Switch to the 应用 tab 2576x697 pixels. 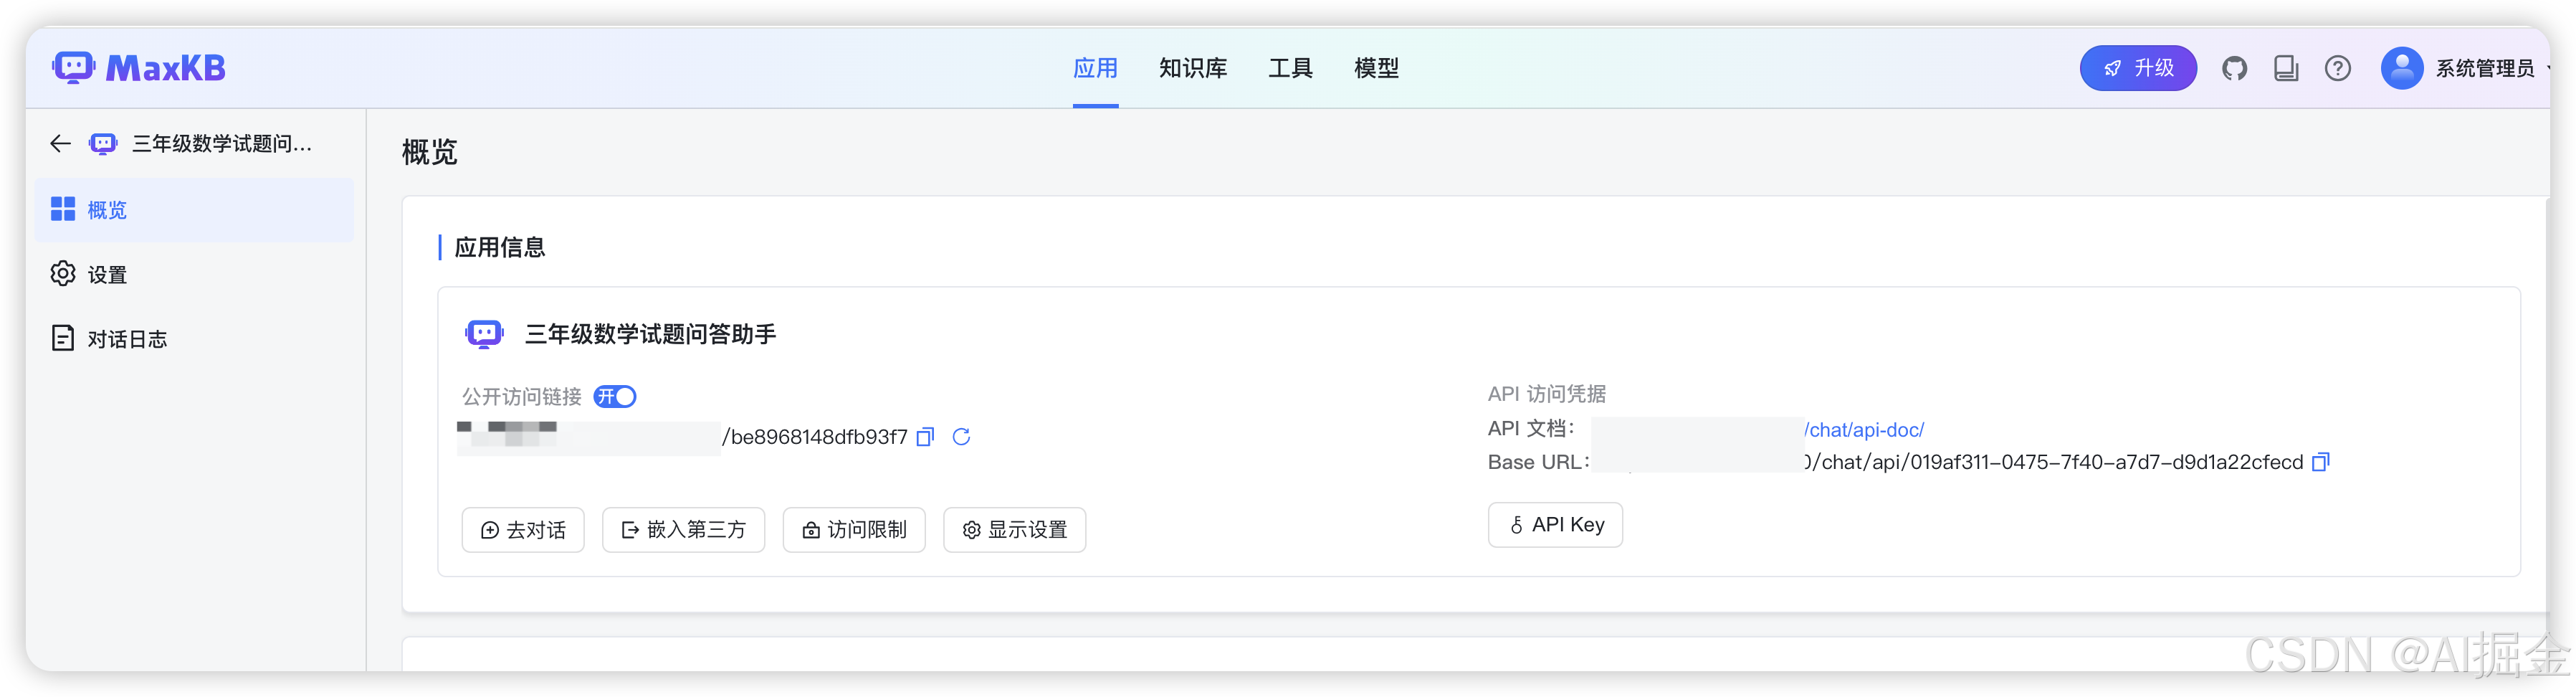tap(1095, 69)
